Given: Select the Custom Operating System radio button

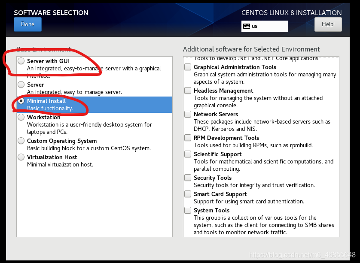Looking at the screenshot, I should (21, 141).
